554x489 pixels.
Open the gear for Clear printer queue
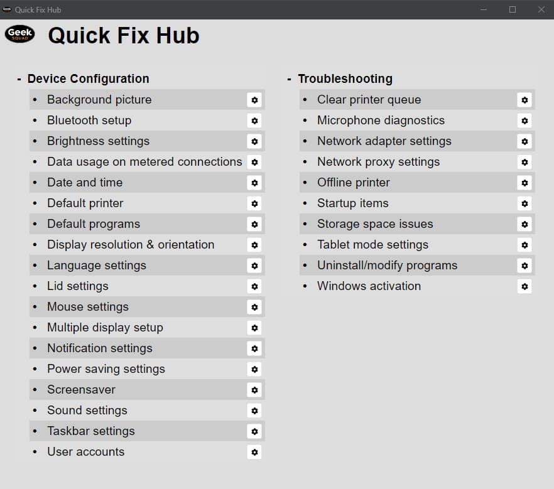524,100
